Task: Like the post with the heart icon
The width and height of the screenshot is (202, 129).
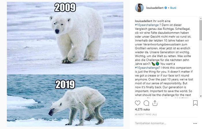Action: pos(138,103)
